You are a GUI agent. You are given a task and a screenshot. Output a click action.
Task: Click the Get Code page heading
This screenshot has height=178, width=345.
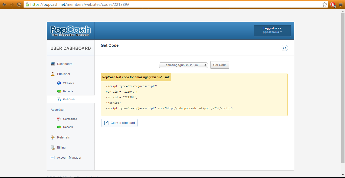point(110,46)
